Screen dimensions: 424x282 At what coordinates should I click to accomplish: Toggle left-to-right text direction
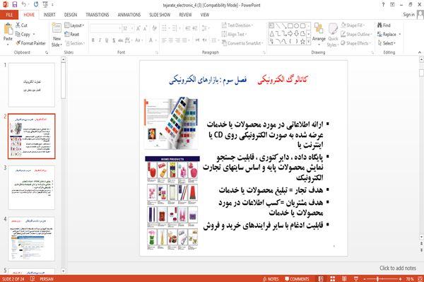coord(198,40)
